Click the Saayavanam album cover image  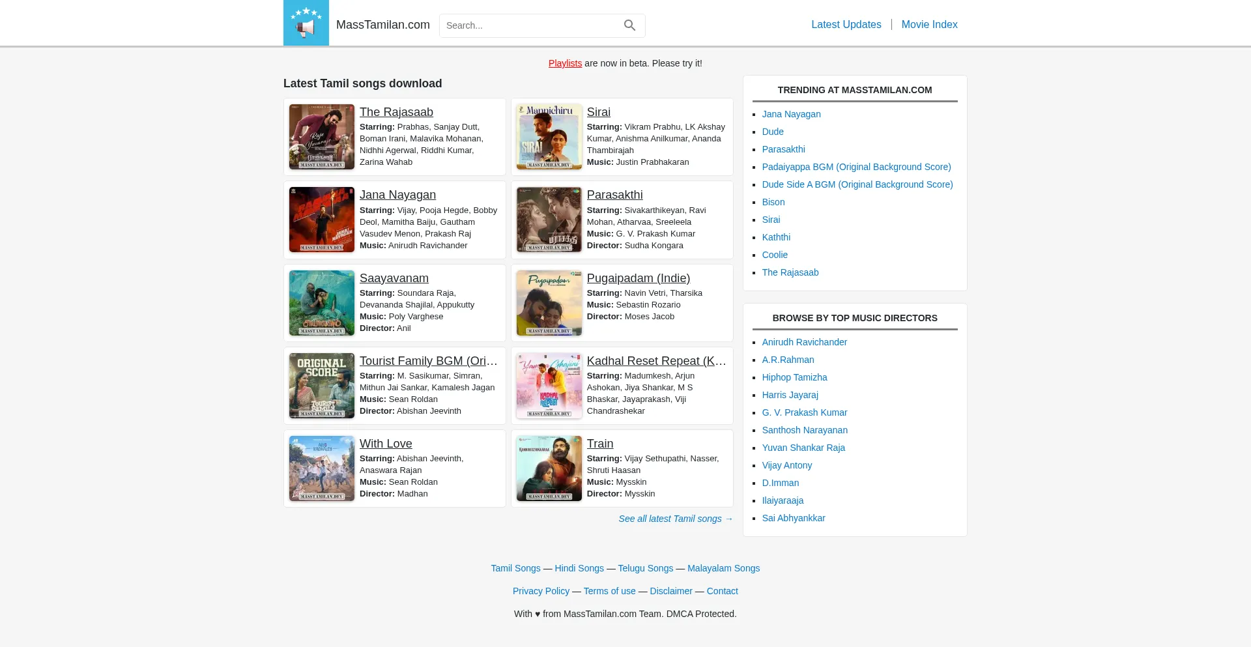(321, 302)
